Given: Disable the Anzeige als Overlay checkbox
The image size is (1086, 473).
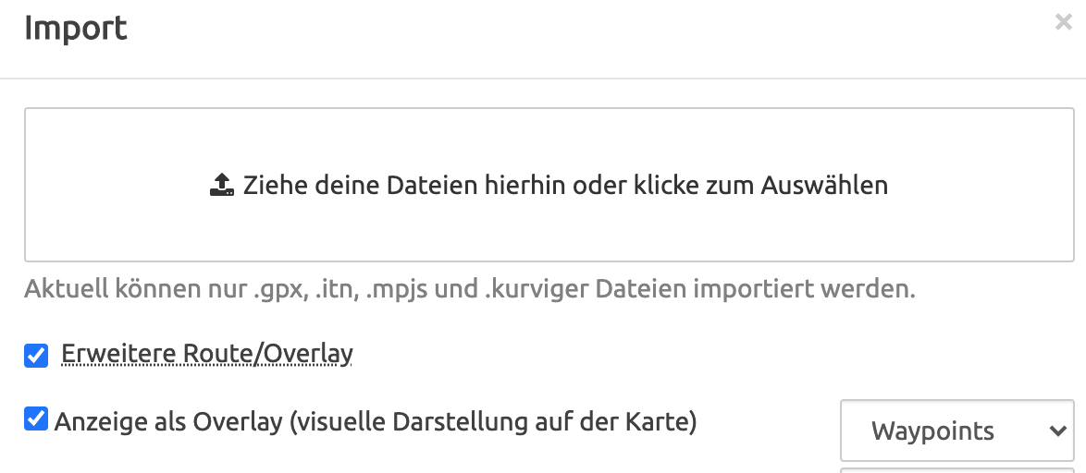Looking at the screenshot, I should click(x=36, y=420).
